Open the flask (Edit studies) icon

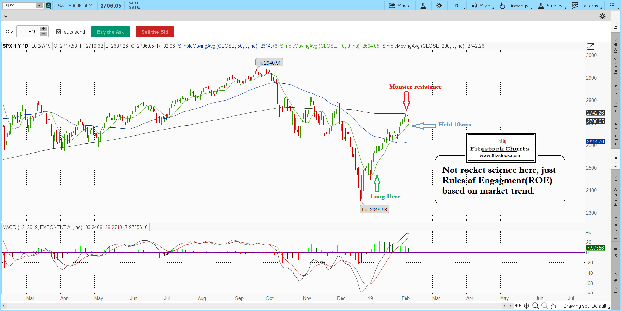tap(423, 6)
